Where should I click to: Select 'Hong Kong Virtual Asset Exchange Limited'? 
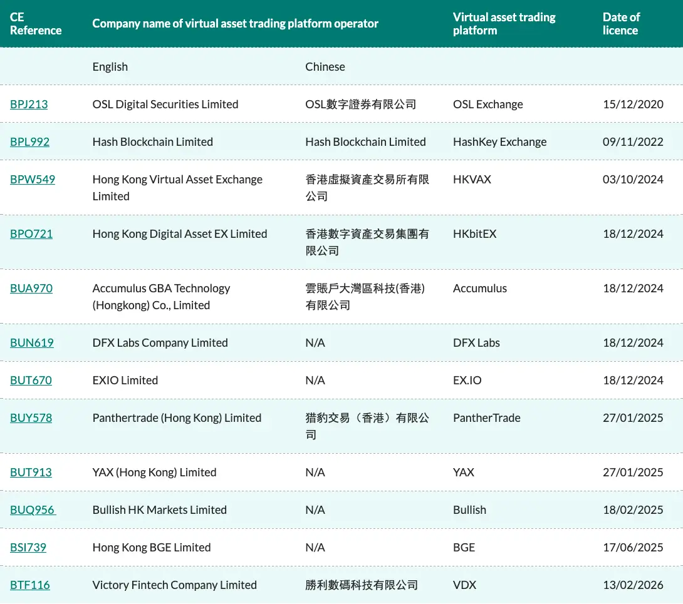coord(177,188)
